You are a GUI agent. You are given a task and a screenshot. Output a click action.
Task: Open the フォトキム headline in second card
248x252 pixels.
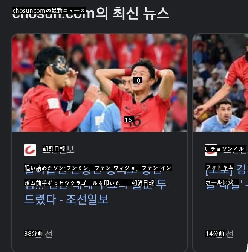click(x=220, y=167)
